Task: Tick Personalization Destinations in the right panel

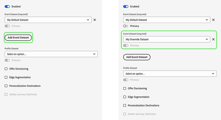Action: click(x=125, y=105)
